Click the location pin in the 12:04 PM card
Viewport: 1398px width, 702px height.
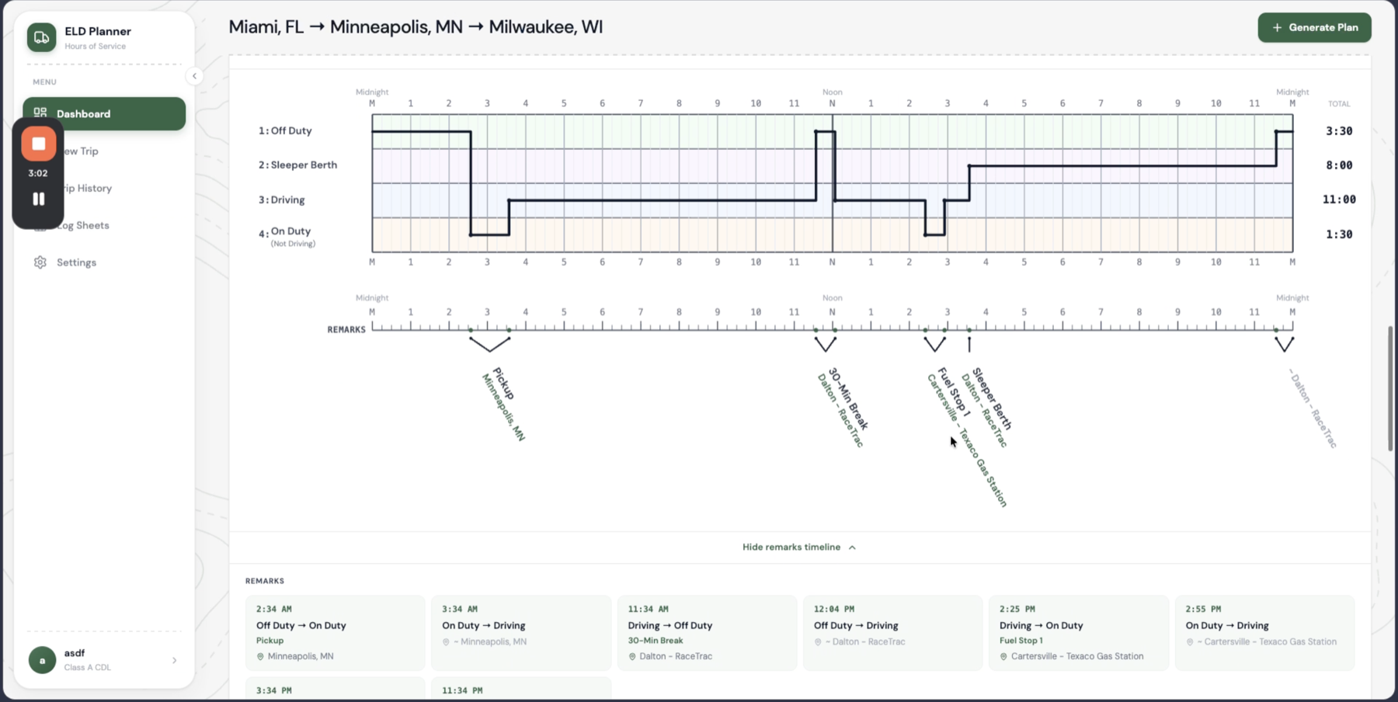818,642
